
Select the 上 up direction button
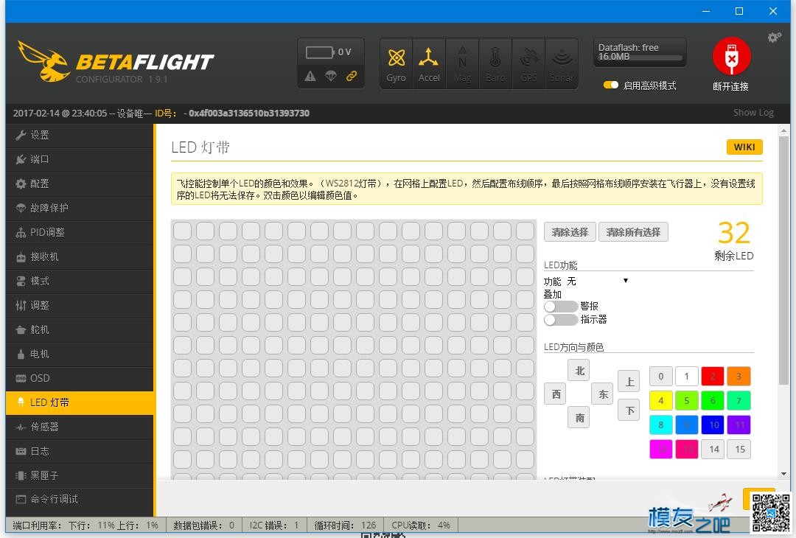pyautogui.click(x=629, y=382)
